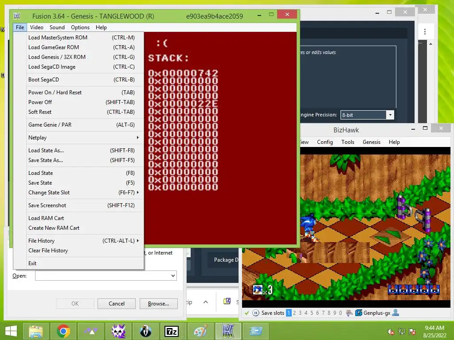Open BizHawk Help menu
Screen dimensions: 454x340
coord(394,142)
